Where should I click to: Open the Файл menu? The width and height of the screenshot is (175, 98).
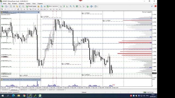5,4
